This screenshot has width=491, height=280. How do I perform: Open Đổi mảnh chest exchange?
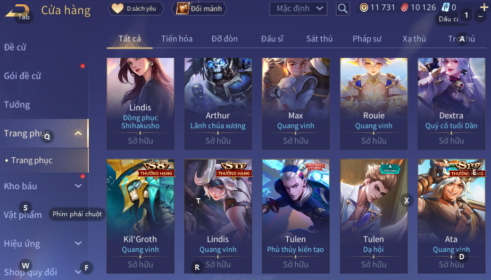click(x=199, y=9)
